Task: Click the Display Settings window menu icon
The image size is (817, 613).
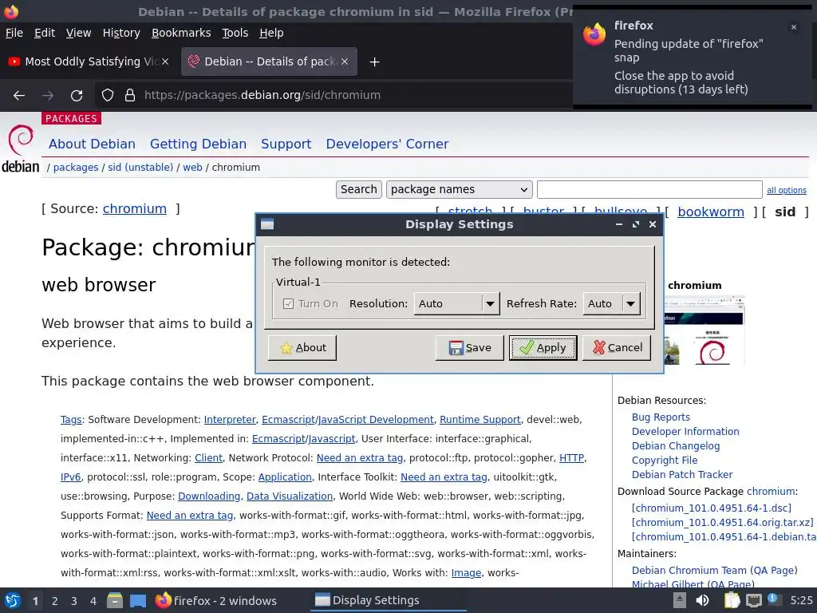Action: click(267, 224)
